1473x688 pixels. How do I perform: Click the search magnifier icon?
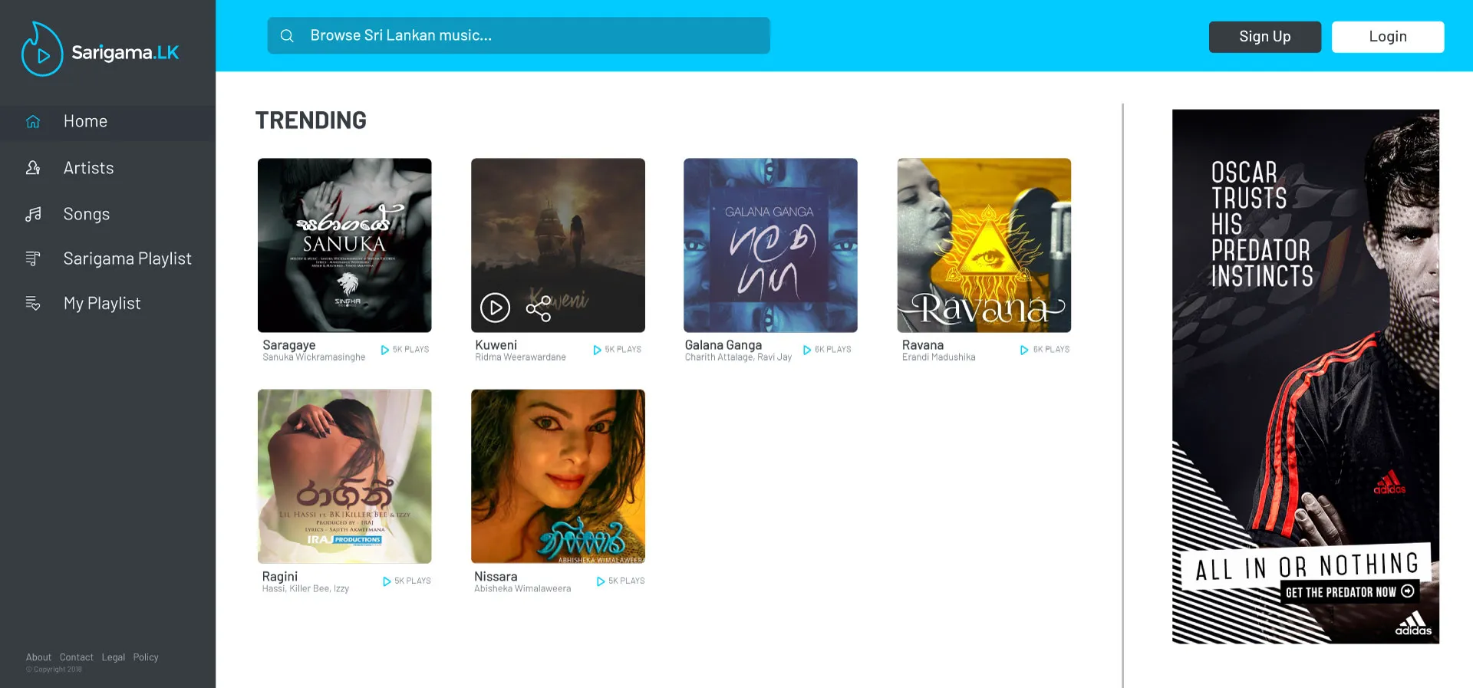point(287,35)
